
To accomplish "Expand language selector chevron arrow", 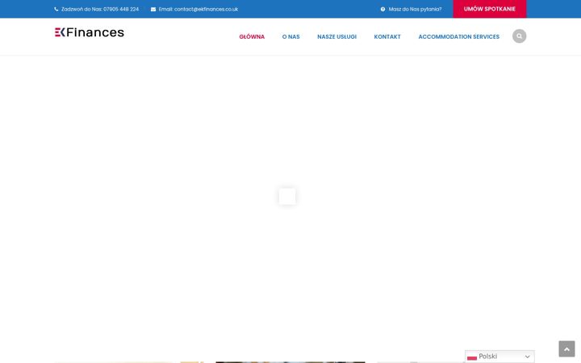I will pos(527,357).
